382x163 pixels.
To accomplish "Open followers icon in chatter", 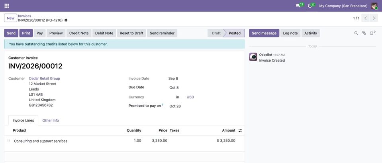I will [x=372, y=33].
